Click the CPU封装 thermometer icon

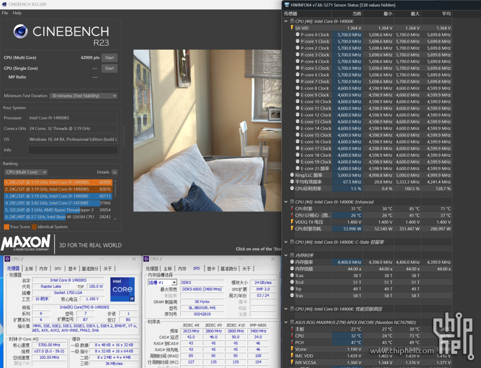(x=292, y=208)
